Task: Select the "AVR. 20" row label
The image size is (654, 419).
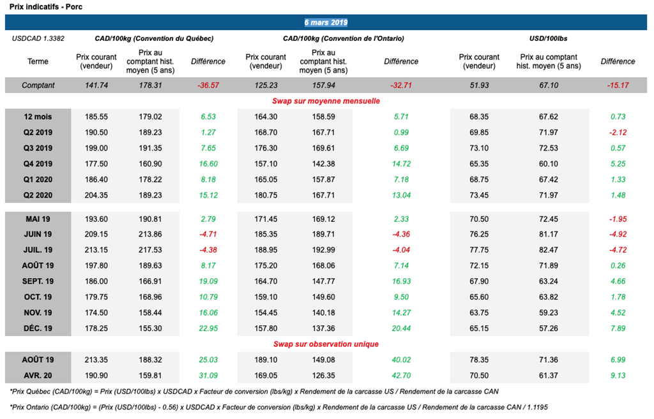Action: click(38, 375)
